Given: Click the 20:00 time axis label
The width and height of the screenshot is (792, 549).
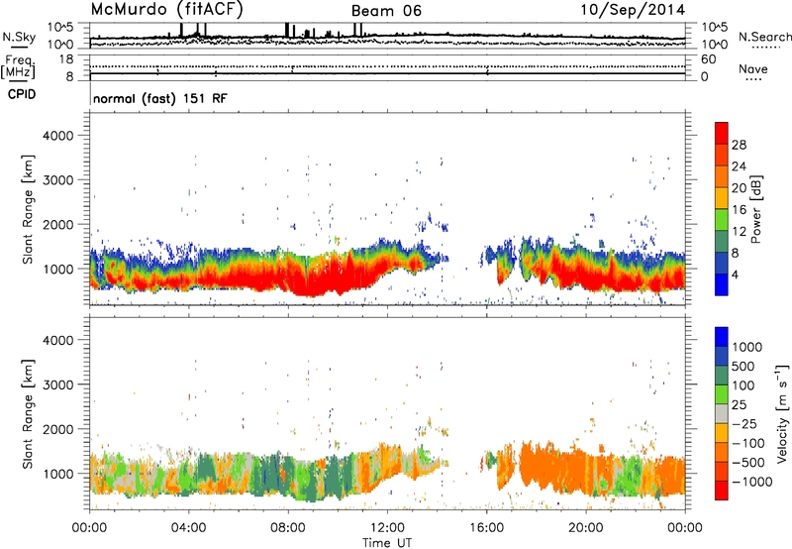Looking at the screenshot, I should click(586, 528).
